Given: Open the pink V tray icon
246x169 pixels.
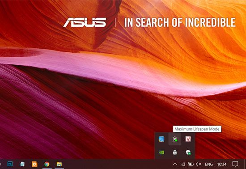Looking at the screenshot, I should [x=188, y=139].
